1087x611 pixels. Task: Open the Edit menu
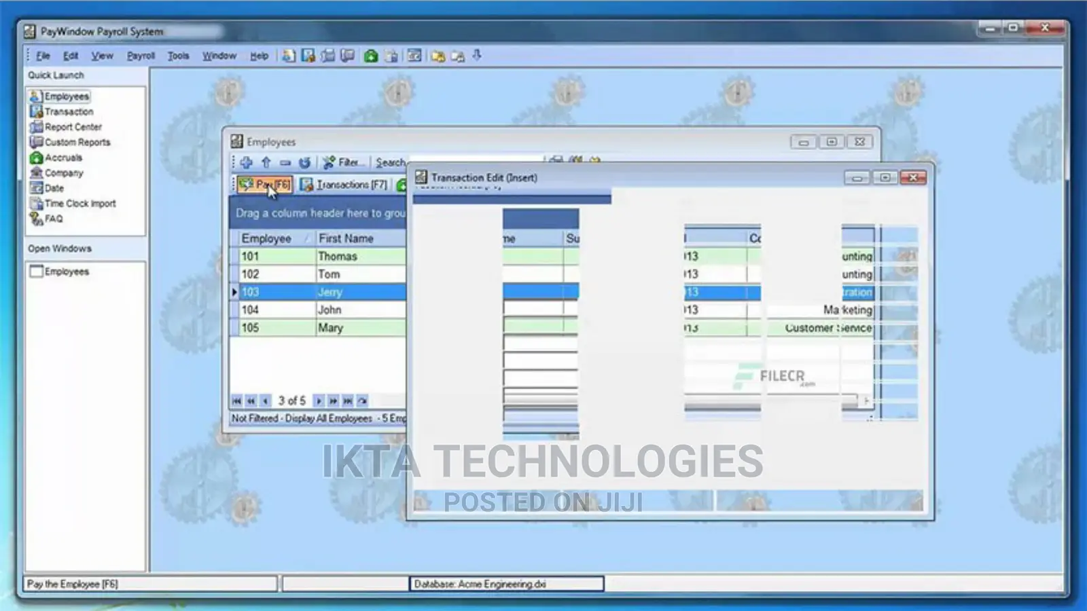[71, 56]
